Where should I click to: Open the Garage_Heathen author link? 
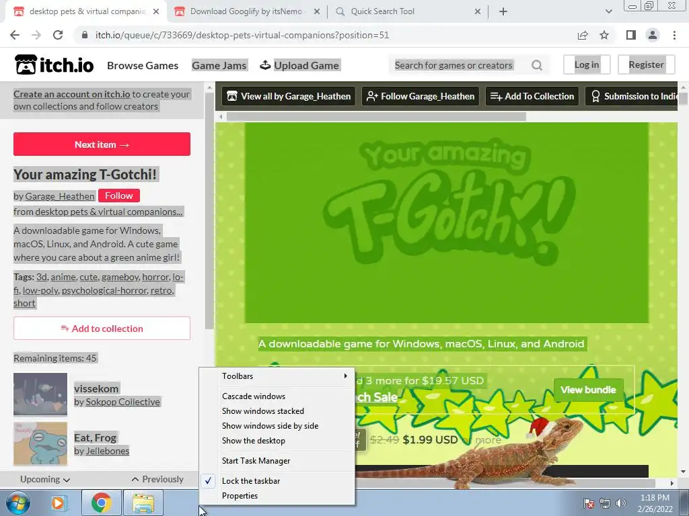coord(60,196)
